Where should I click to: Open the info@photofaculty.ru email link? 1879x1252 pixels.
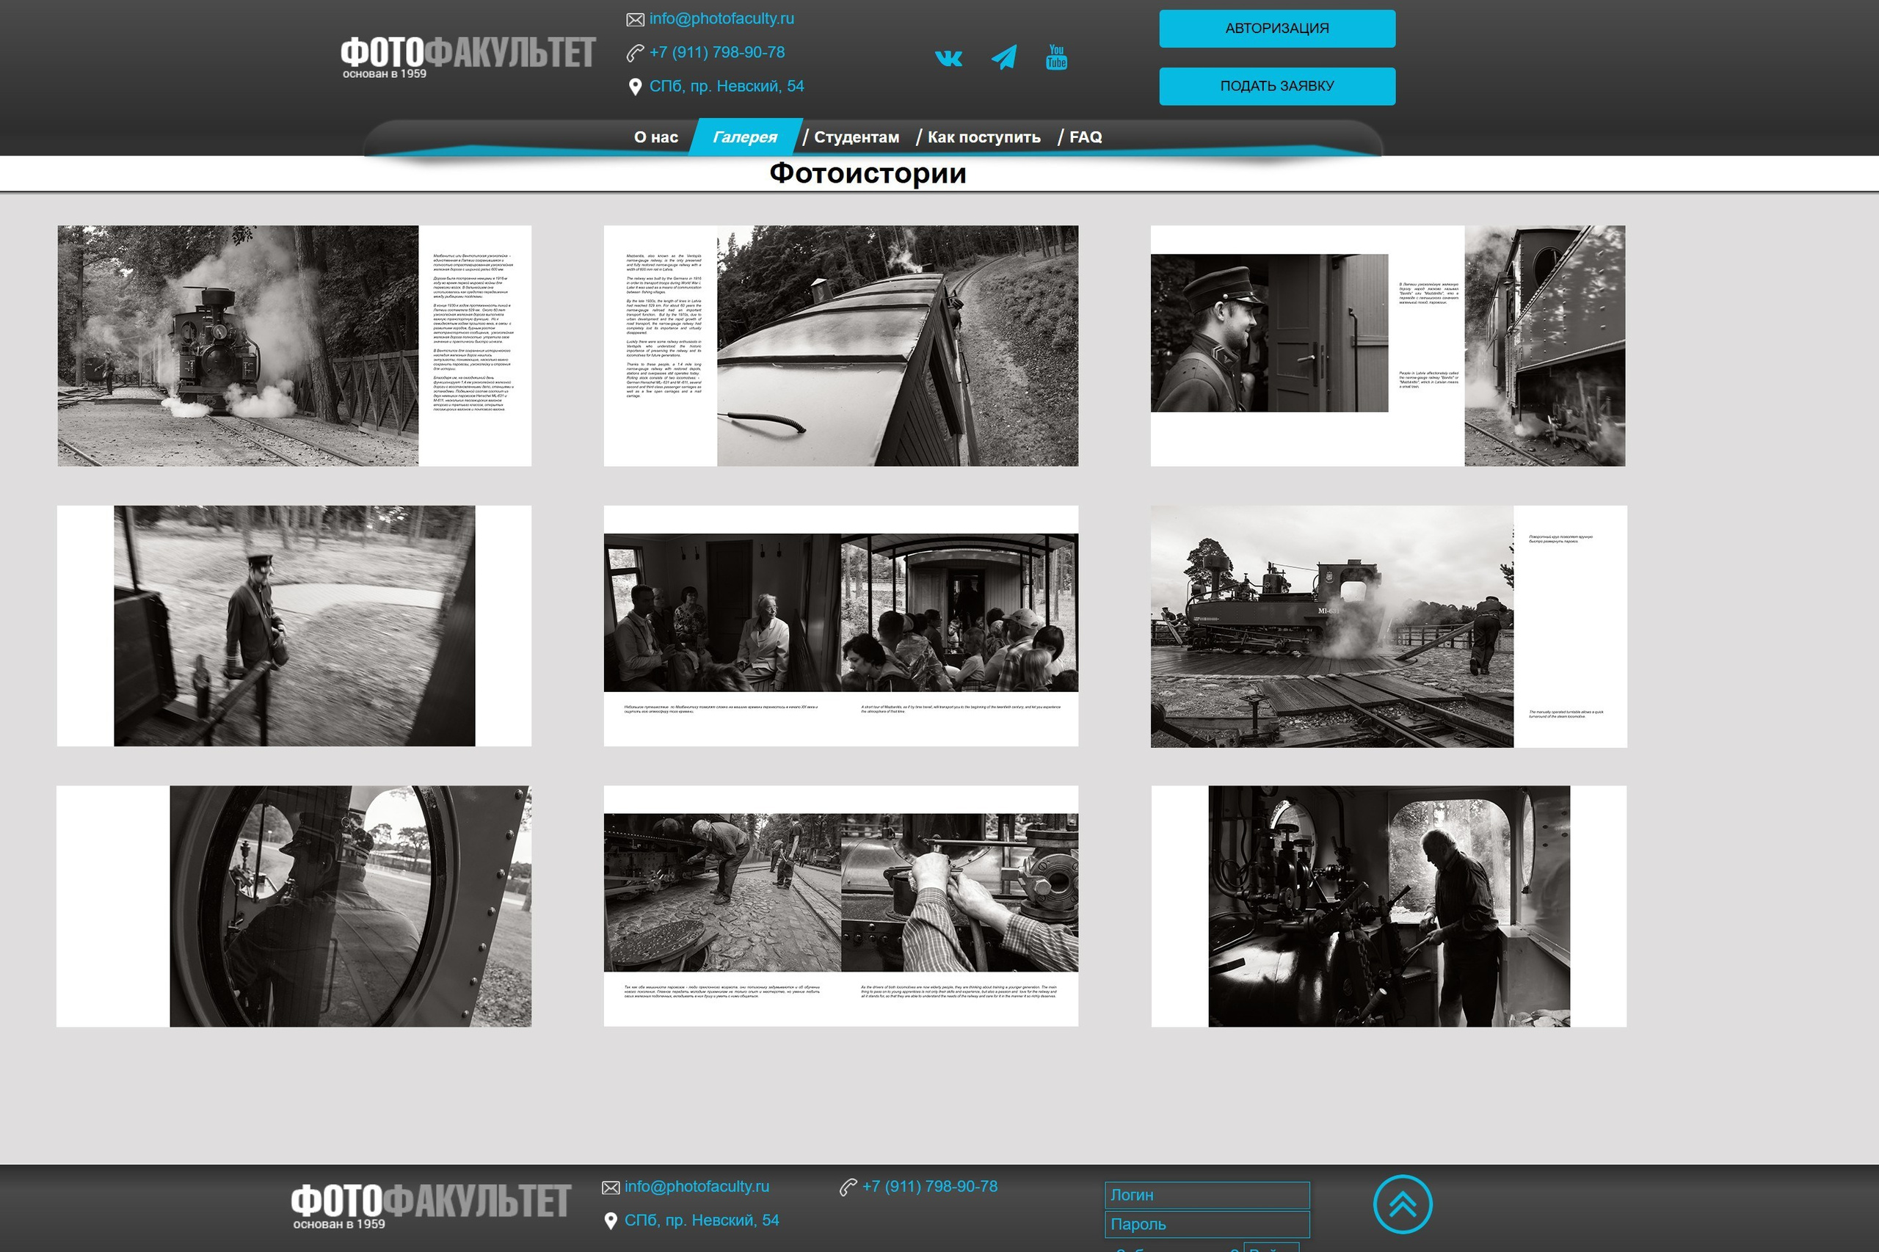721,18
